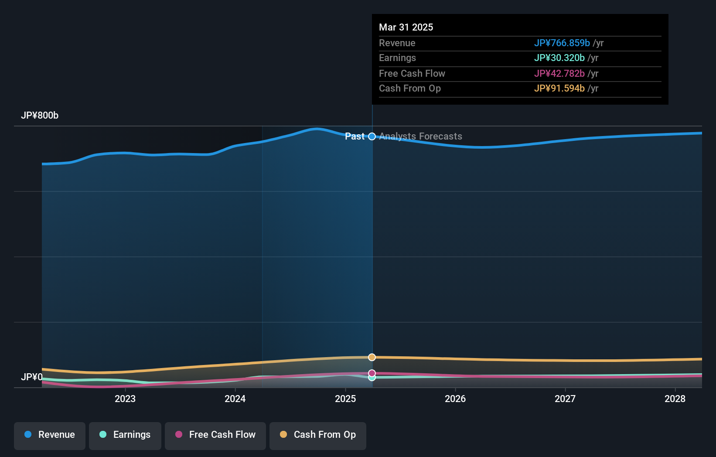Viewport: 716px width, 457px height.
Task: Click the Free Cash Flow label in tooltip
Action: pyautogui.click(x=412, y=74)
